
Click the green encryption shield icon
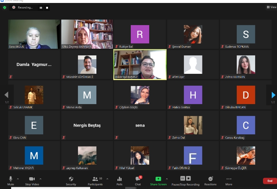(x=4, y=7)
